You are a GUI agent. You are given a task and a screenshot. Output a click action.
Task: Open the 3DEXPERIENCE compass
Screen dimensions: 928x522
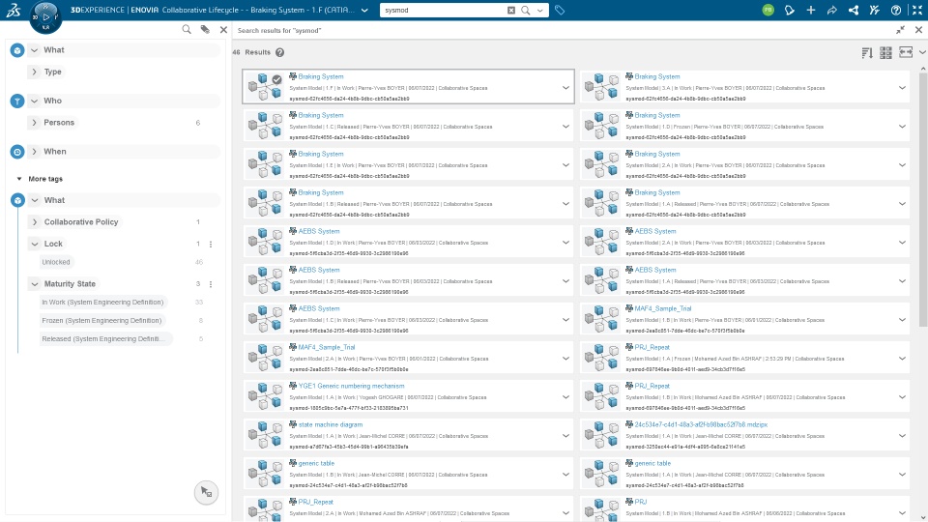(x=45, y=17)
